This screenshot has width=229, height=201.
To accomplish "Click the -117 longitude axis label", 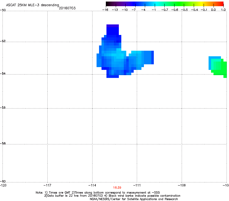I will click(x=47, y=185).
